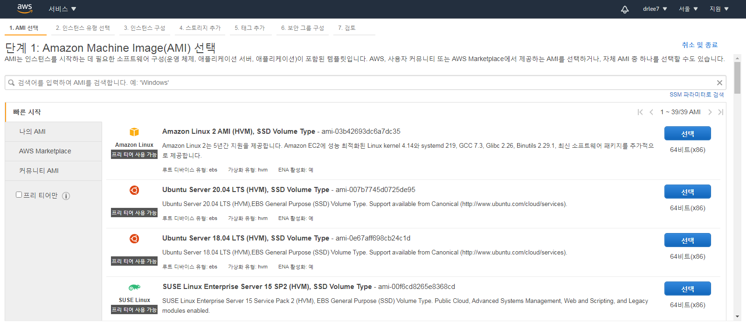Screen dimensions: 746x323
Task: Click the search magnifier icon
Action: [x=12, y=82]
